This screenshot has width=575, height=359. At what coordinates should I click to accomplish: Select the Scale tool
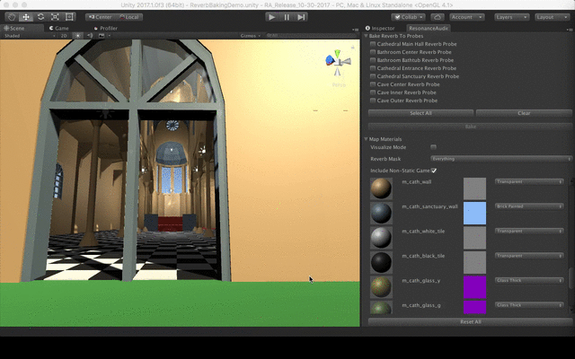click(x=55, y=17)
